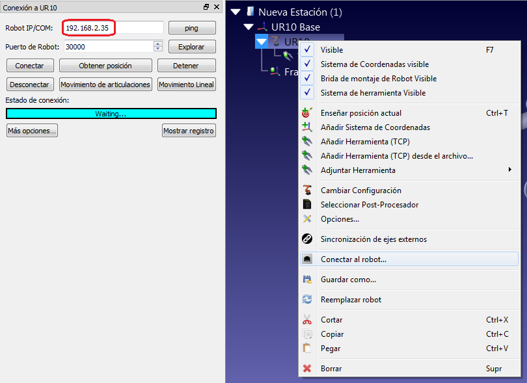Screen dimensions: 527x383
Task: Toggle Brida de montaje de Robot Visible
Action: [307, 78]
